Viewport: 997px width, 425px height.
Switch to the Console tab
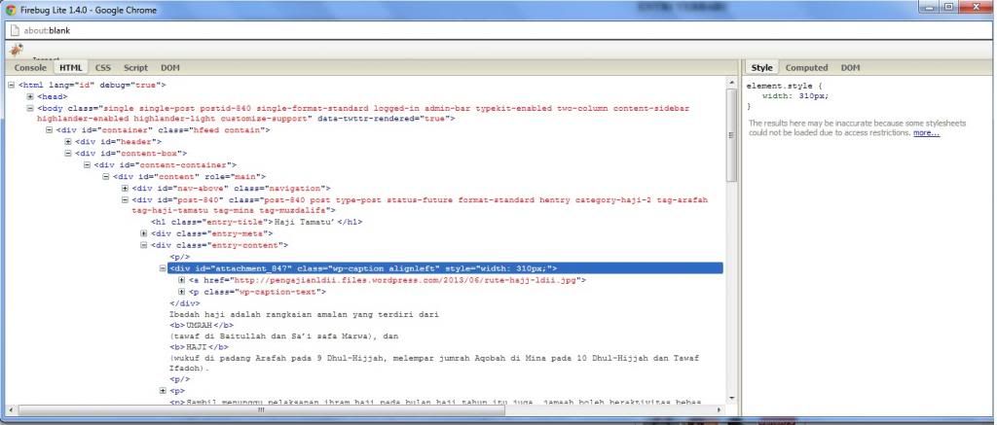click(30, 68)
